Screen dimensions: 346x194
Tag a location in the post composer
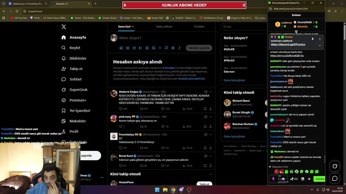tap(160, 48)
